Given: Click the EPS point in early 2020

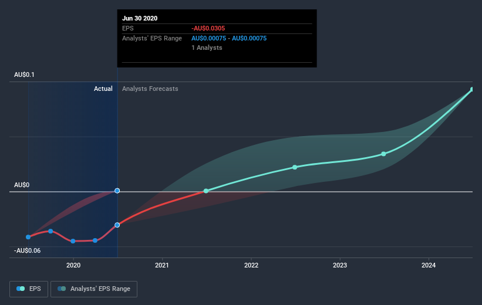Looking at the screenshot, I should coord(95,240).
